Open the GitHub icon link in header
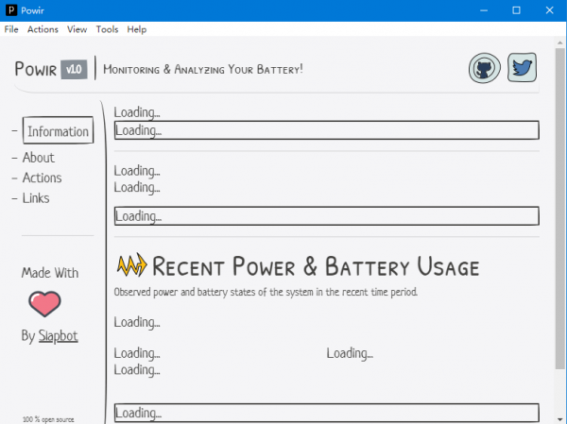The height and width of the screenshot is (424, 567). point(485,69)
